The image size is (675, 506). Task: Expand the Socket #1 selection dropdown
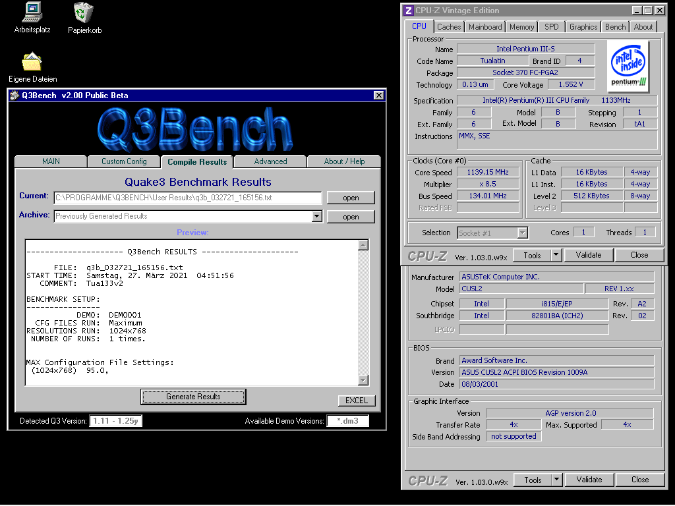coord(522,233)
